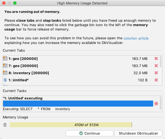The image size is (165, 139).
Task: Close the '7: geo [200000]' tab with its red X
Action: pos(156,66)
